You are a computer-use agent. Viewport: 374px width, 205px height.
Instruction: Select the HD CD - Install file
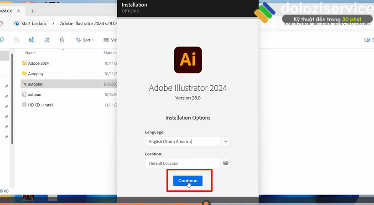click(x=41, y=105)
